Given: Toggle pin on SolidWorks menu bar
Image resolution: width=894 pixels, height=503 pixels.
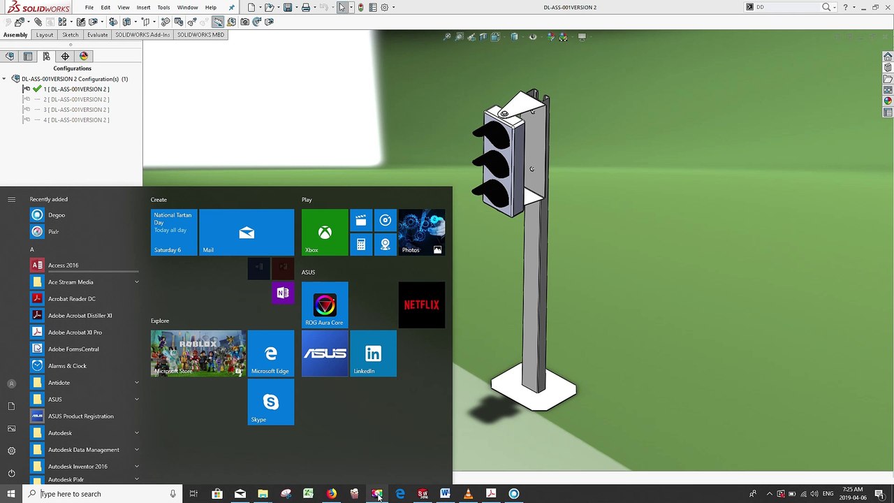Looking at the screenshot, I should (232, 7).
